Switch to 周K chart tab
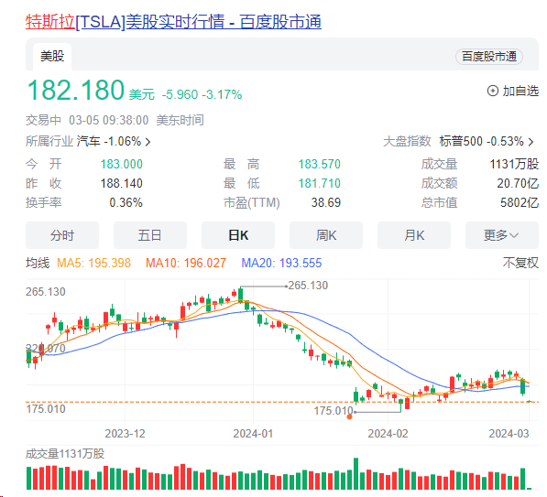547x497 pixels. tap(326, 235)
